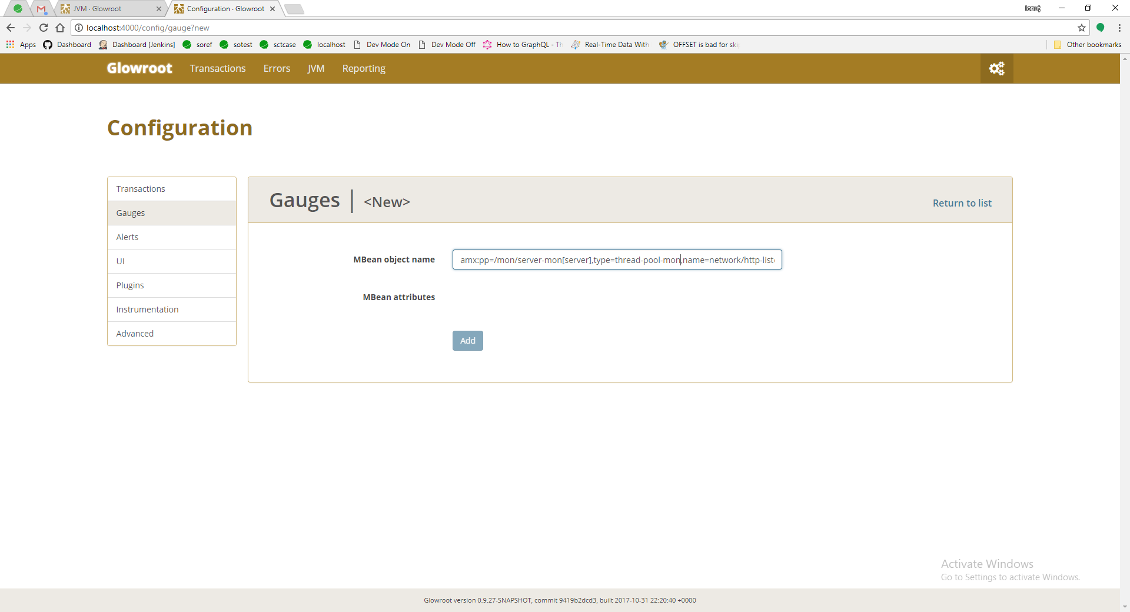The image size is (1130, 612).
Task: Click the Return to list link
Action: (x=962, y=202)
